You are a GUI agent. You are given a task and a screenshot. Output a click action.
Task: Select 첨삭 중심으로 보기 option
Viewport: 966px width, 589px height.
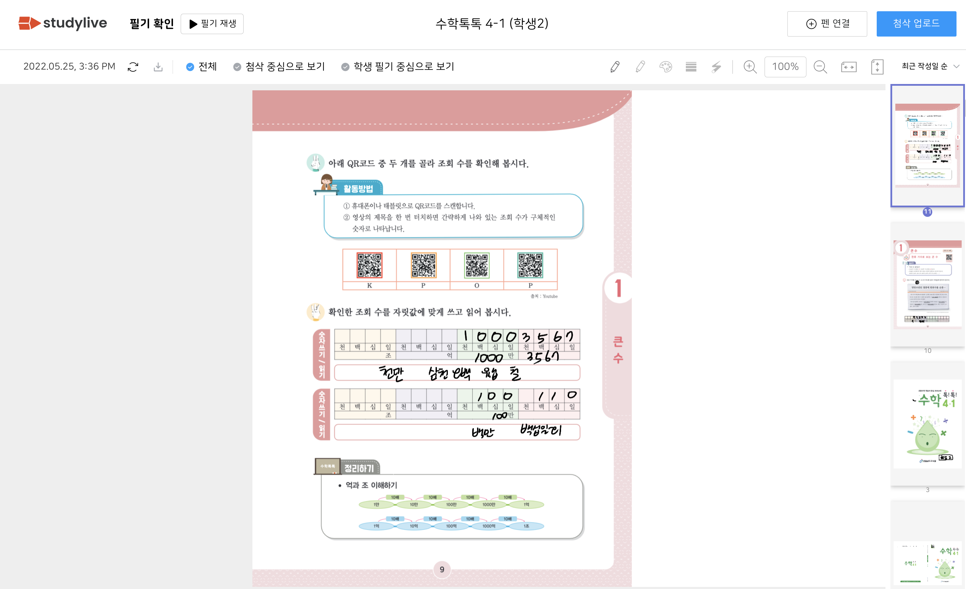point(279,67)
